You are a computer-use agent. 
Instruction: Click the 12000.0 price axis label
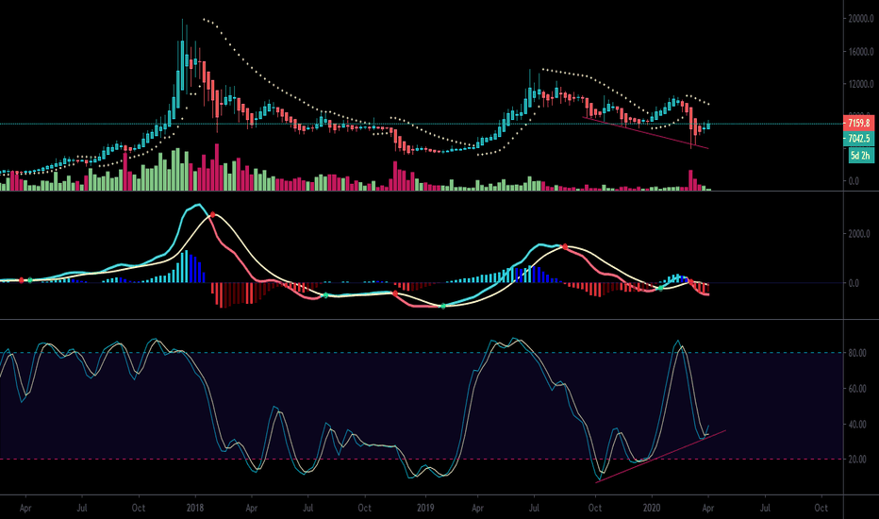pos(860,84)
